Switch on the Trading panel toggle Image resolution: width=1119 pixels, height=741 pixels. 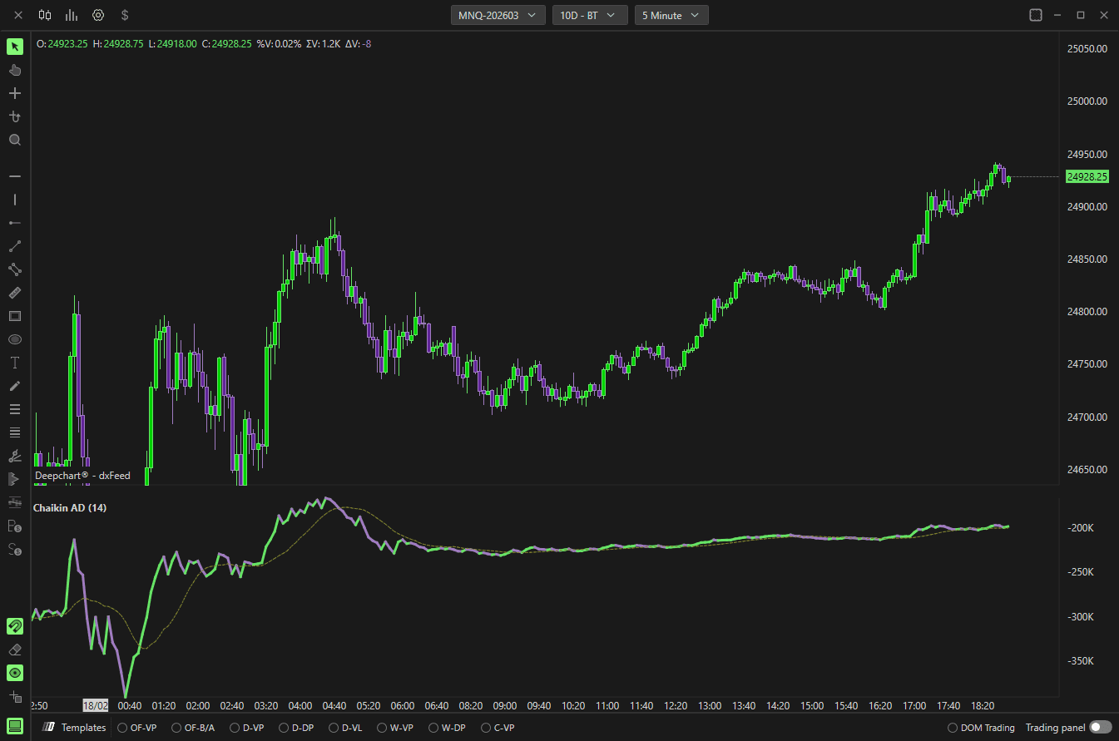pos(1101,728)
